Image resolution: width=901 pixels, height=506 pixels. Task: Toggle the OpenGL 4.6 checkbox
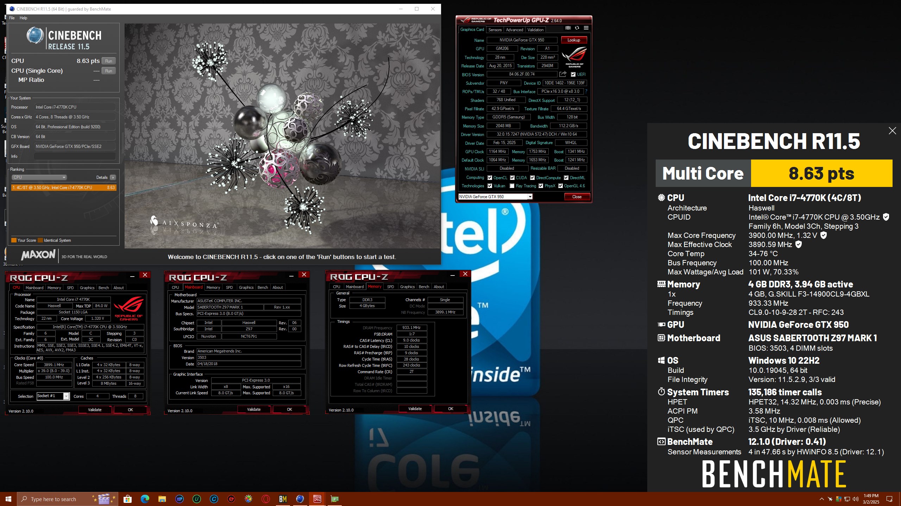(561, 186)
